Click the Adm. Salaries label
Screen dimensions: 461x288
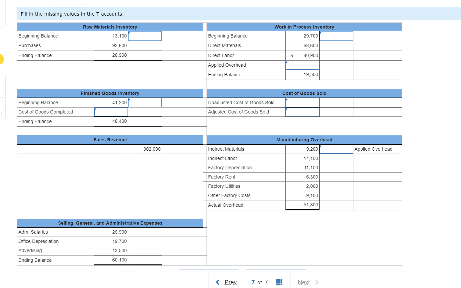33,232
